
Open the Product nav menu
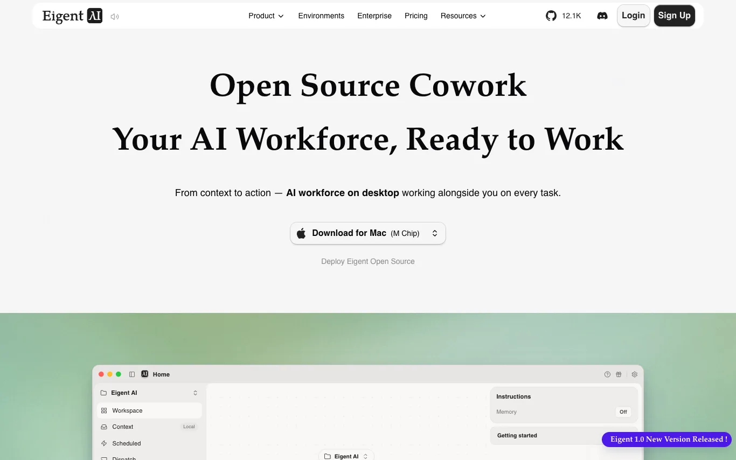pyautogui.click(x=266, y=16)
